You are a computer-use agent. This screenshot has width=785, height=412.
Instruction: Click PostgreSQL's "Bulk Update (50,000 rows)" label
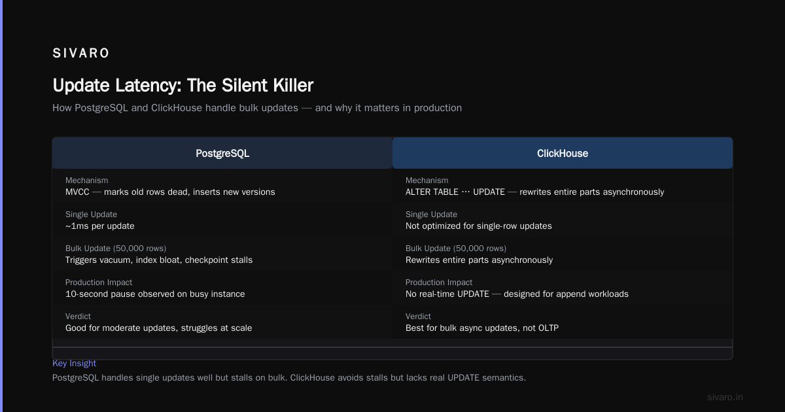click(x=116, y=249)
